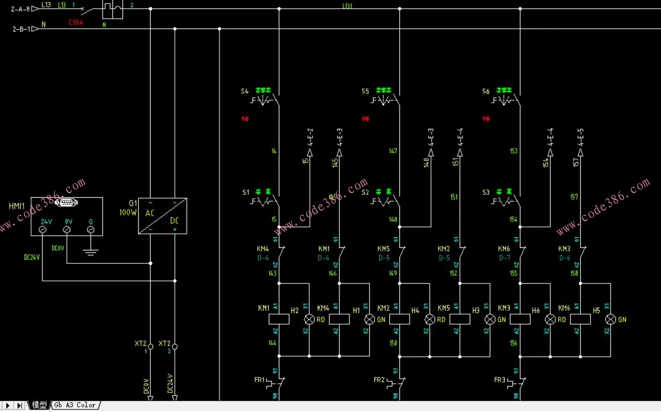This screenshot has height=412, width=661.
Task: Switch to the 模型 model tab
Action: [39, 405]
